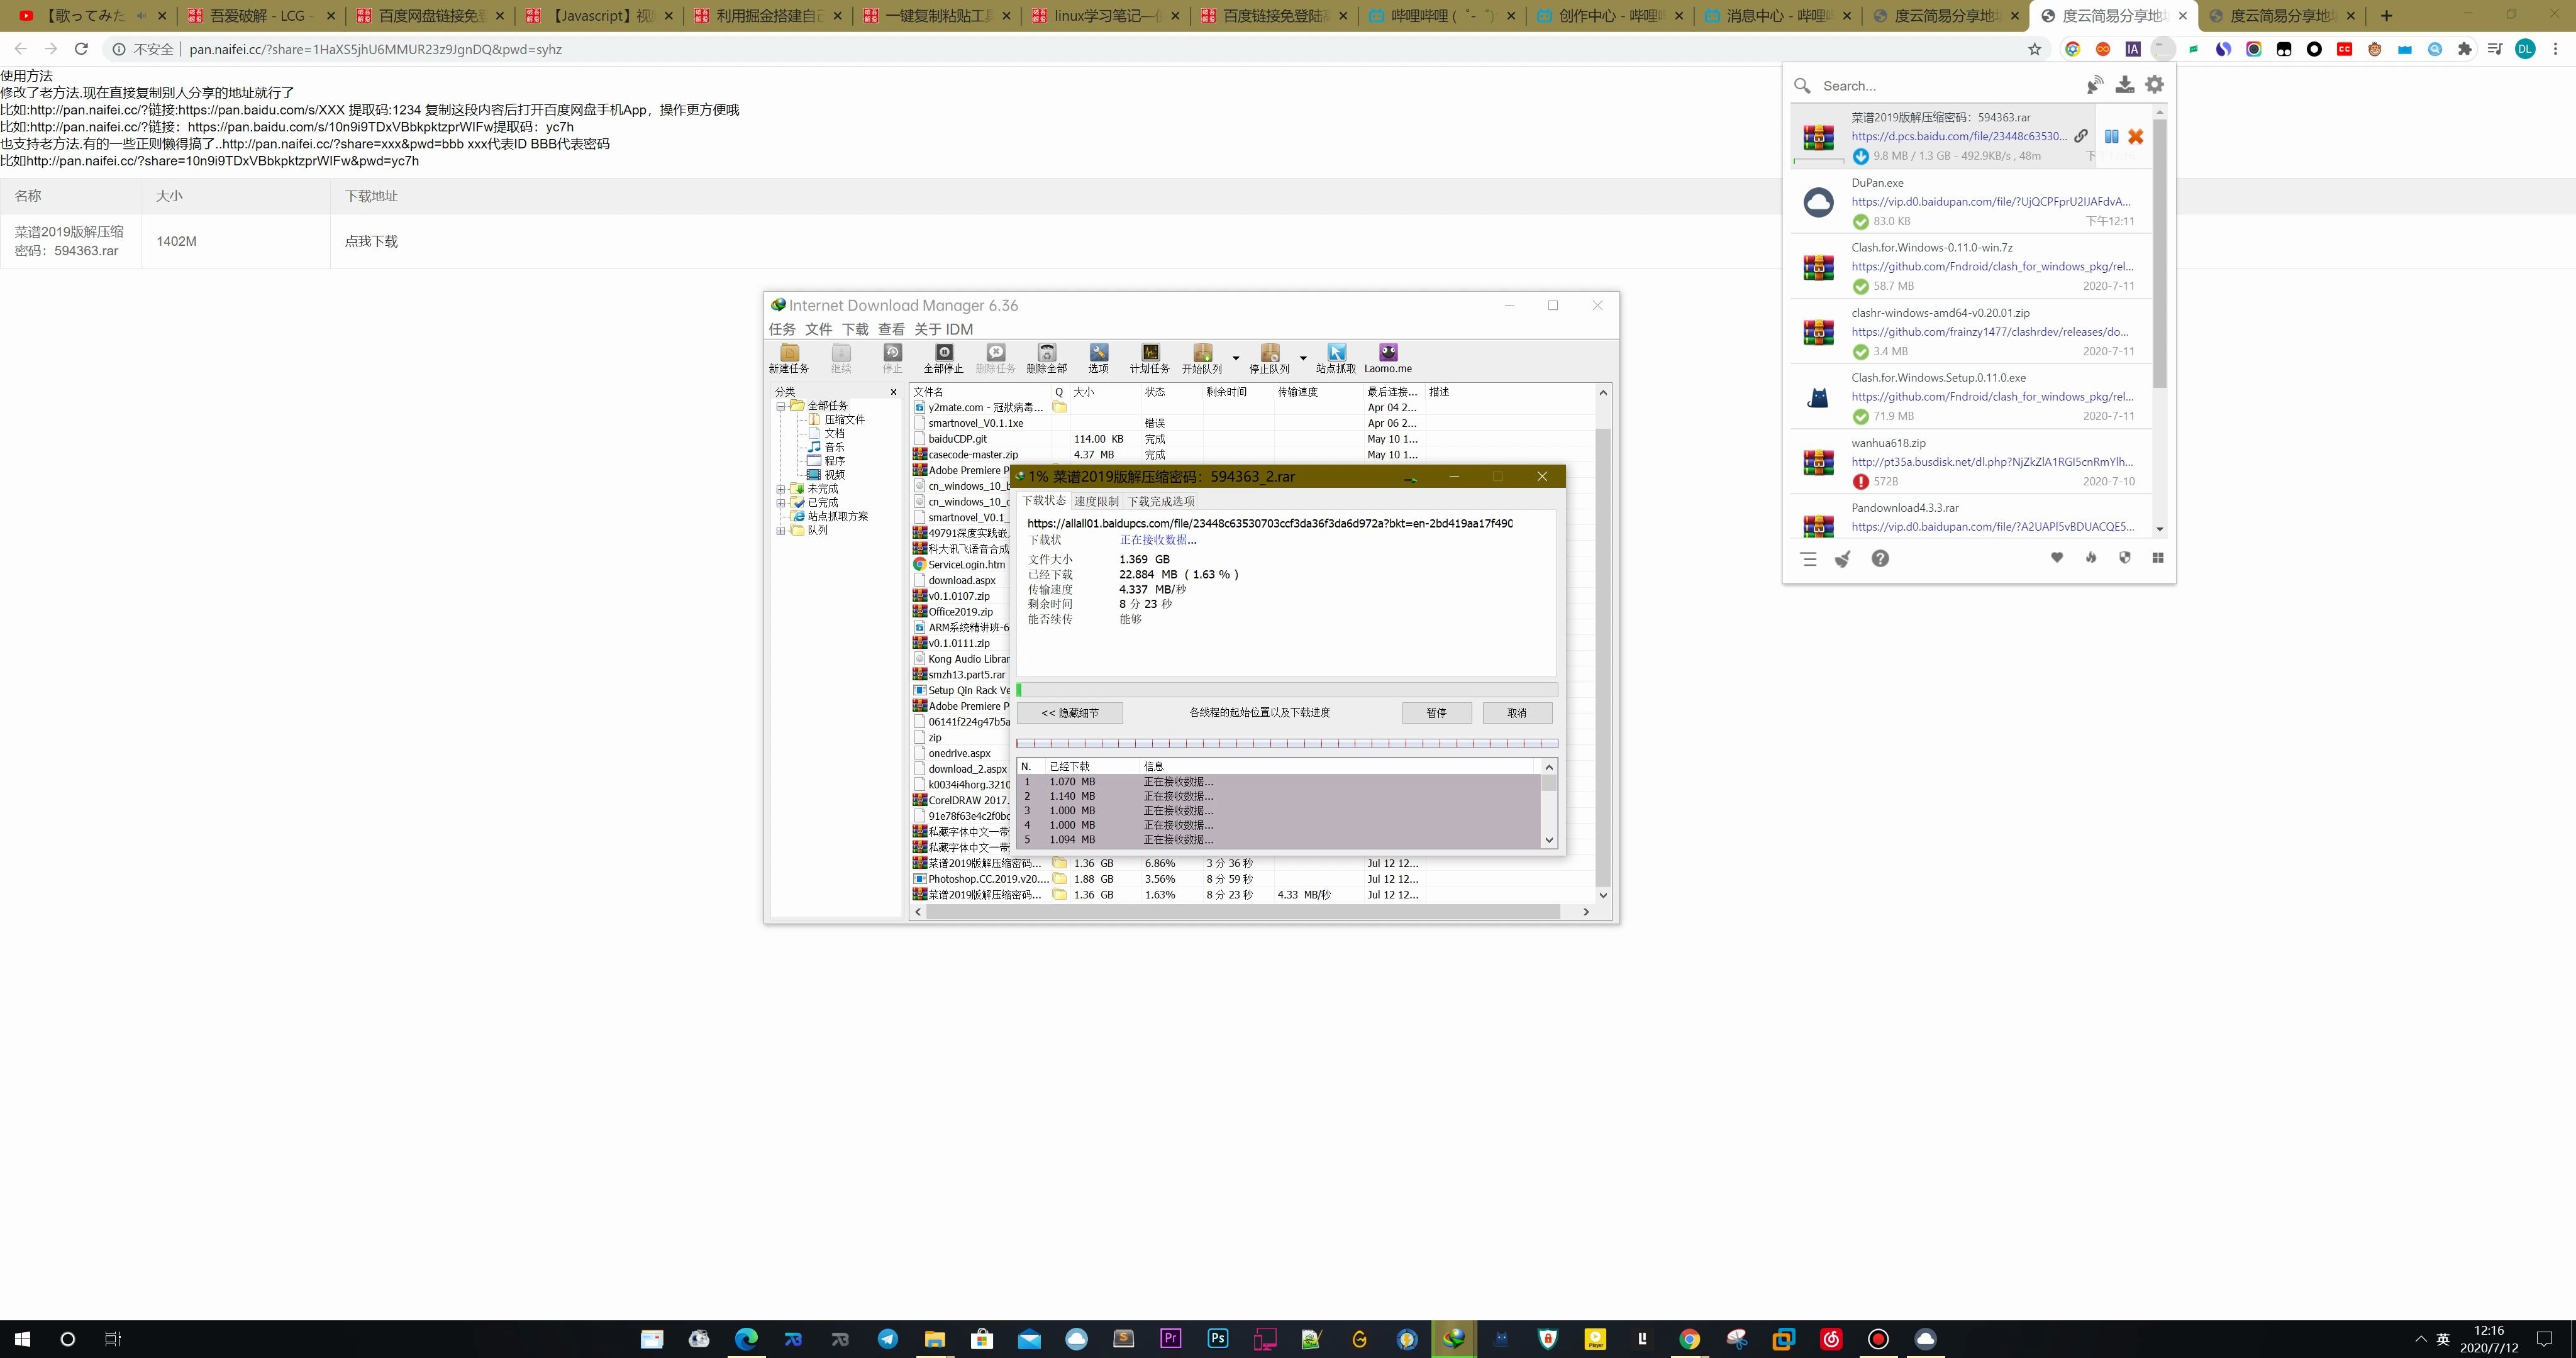Click the popup download list scrollbar
This screenshot has width=2576, height=1358.
click(2159, 253)
